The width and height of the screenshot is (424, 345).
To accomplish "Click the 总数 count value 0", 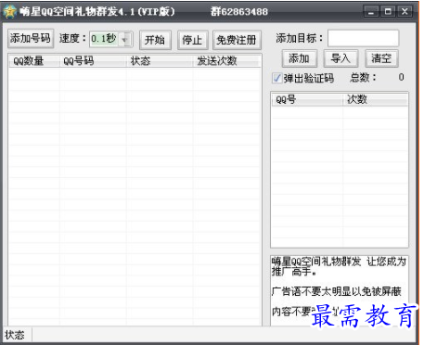I will coord(401,77).
